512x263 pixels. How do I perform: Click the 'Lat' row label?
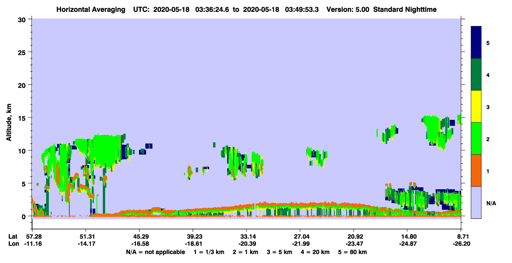pyautogui.click(x=13, y=237)
